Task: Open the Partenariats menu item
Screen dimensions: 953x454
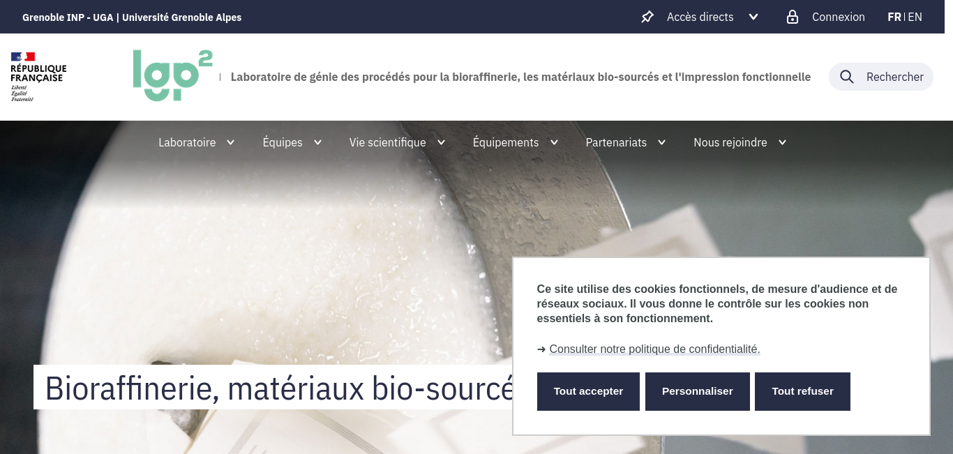Action: pos(616,142)
